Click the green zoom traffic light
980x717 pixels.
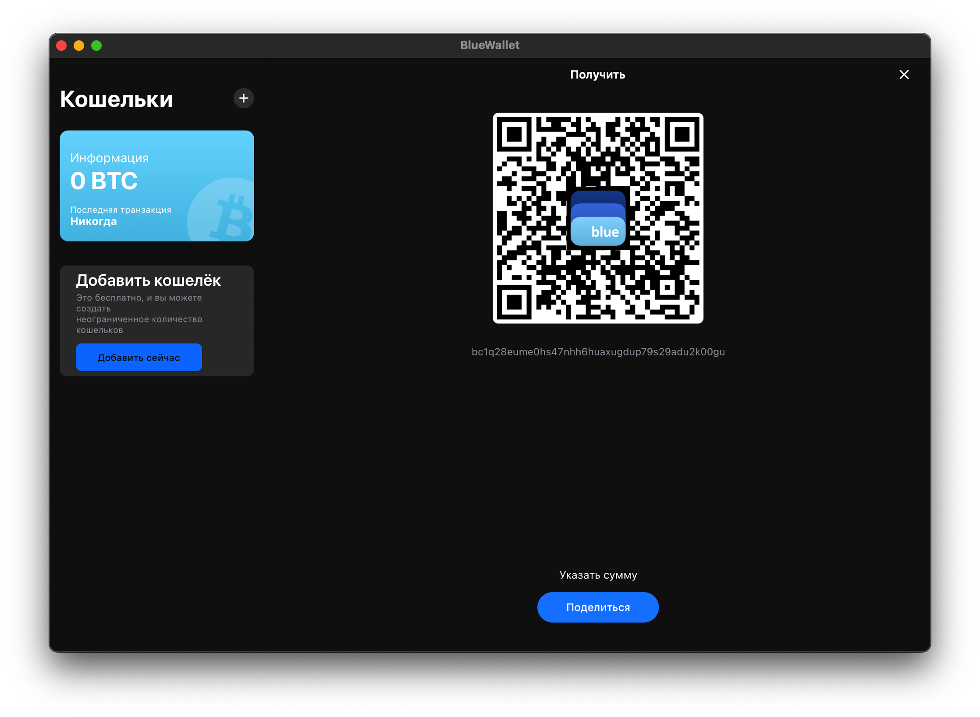tap(96, 45)
